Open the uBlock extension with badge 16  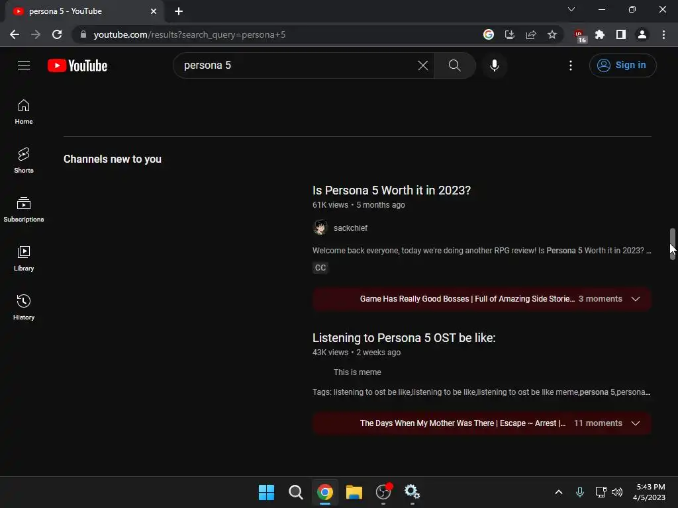coord(580,36)
